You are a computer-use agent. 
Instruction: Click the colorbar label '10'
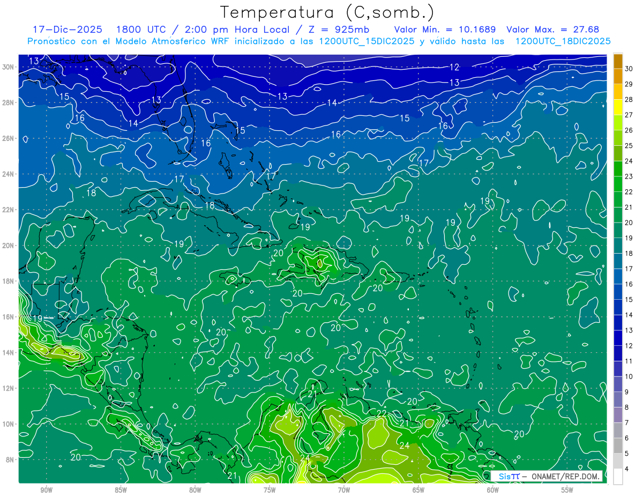coord(629,376)
